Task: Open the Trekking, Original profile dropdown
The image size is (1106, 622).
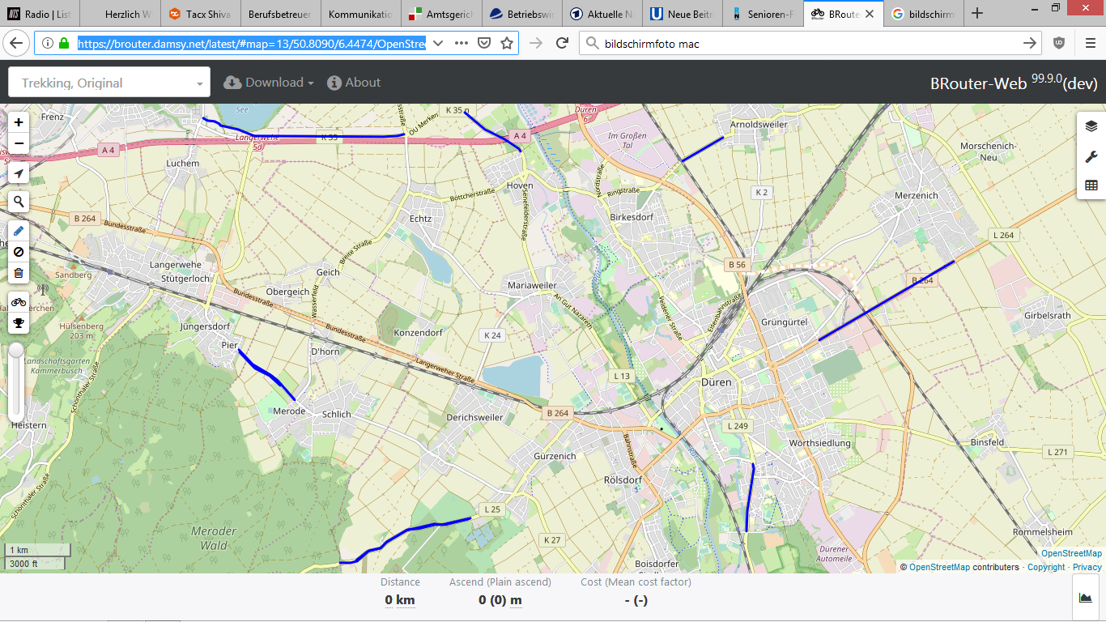Action: [x=109, y=83]
